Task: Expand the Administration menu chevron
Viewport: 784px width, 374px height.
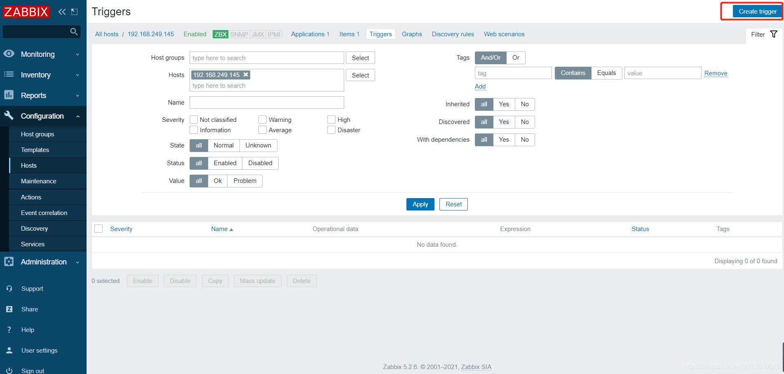Action: click(x=77, y=262)
